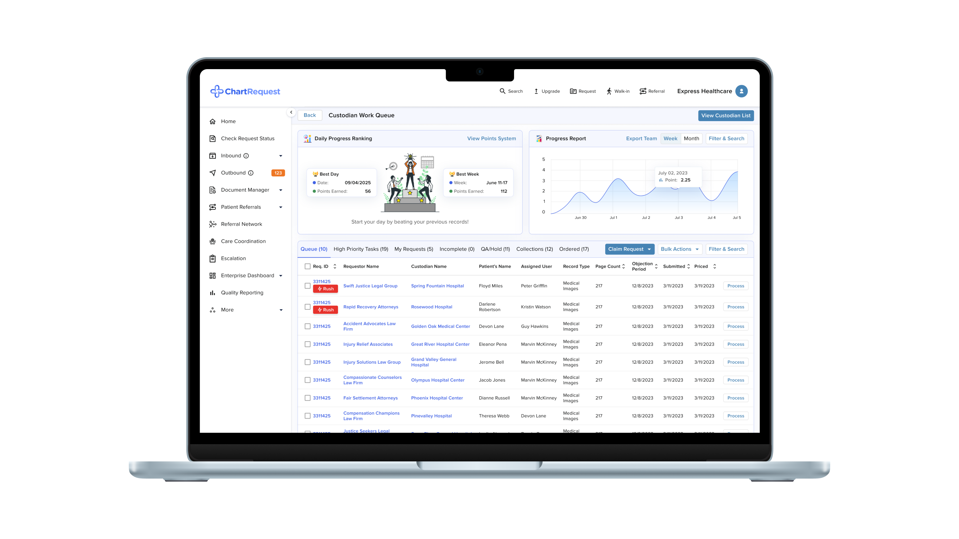
Task: Click the Escalation clipboard icon
Action: pyautogui.click(x=213, y=258)
